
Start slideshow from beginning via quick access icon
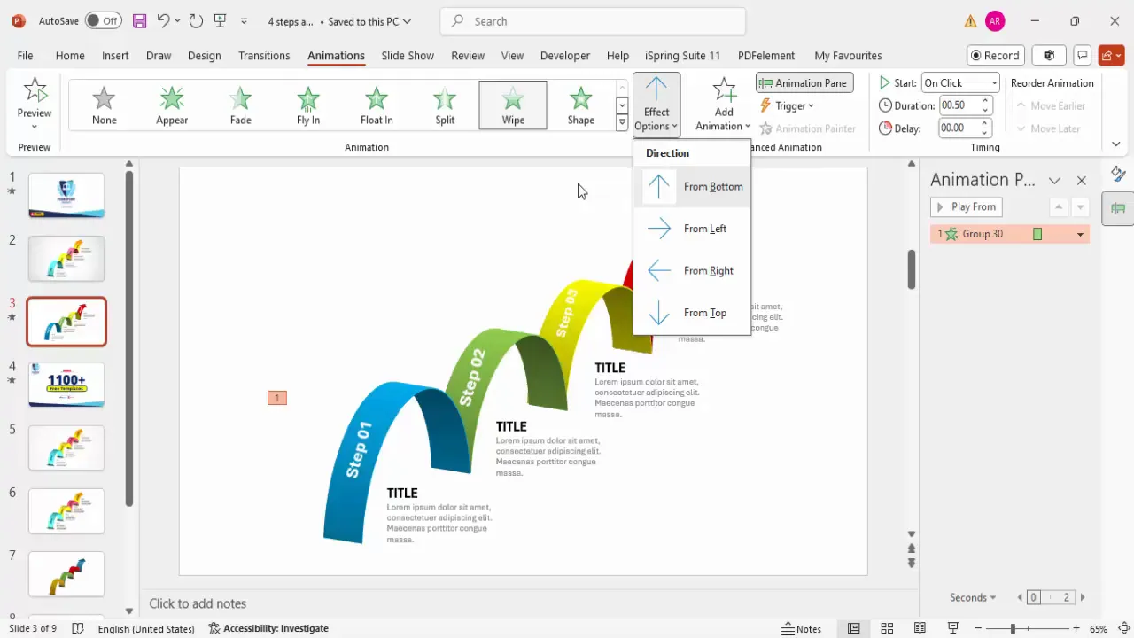(221, 21)
